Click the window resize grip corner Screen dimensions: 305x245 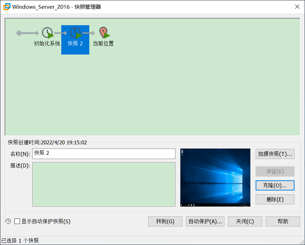tap(302, 242)
